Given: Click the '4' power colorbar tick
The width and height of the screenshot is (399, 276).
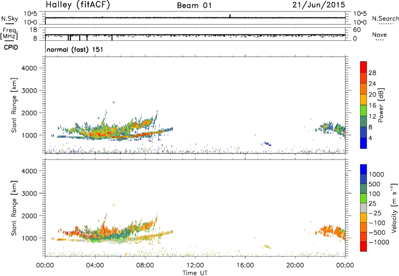Looking at the screenshot, I should (x=371, y=138).
